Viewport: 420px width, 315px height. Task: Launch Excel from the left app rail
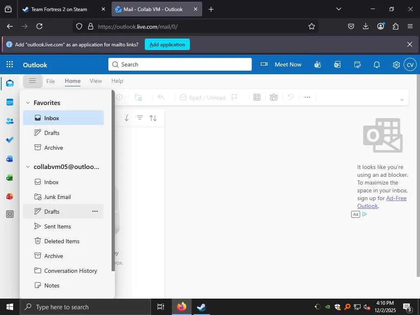10,178
